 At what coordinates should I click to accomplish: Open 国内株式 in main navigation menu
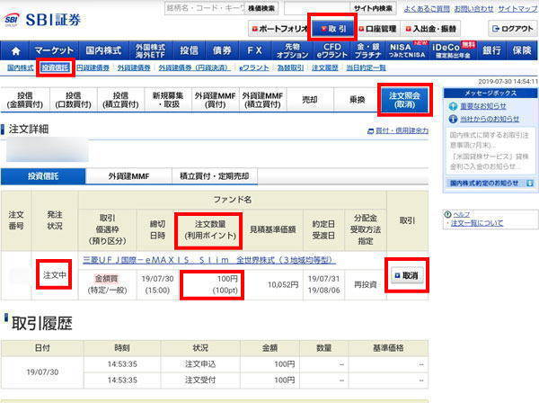103,51
